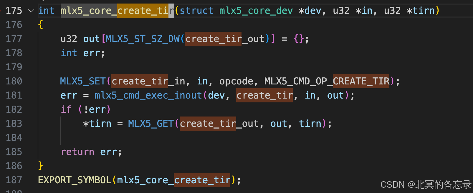This screenshot has width=473, height=193.
Task: Click function name mlx5_core_create_tir on line 175
Action: (117, 11)
